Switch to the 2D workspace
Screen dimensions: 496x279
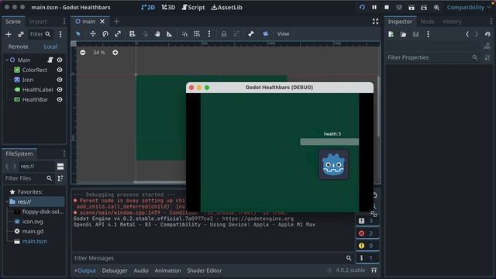[148, 7]
